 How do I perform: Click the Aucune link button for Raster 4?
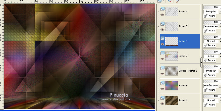210,16
